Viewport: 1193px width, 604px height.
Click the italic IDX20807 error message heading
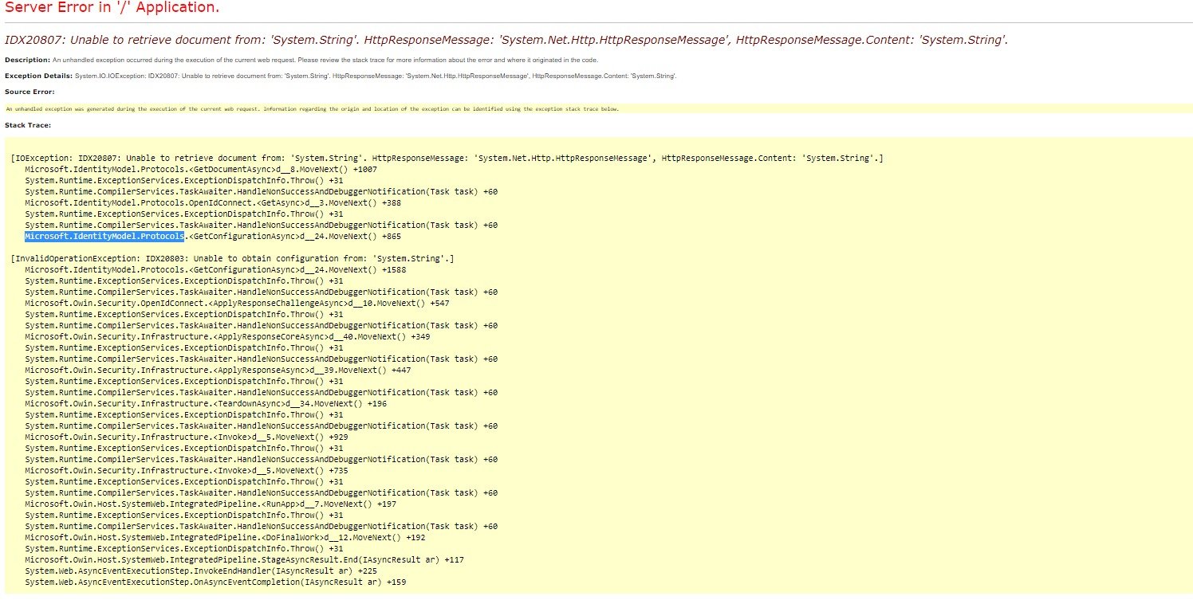click(506, 40)
